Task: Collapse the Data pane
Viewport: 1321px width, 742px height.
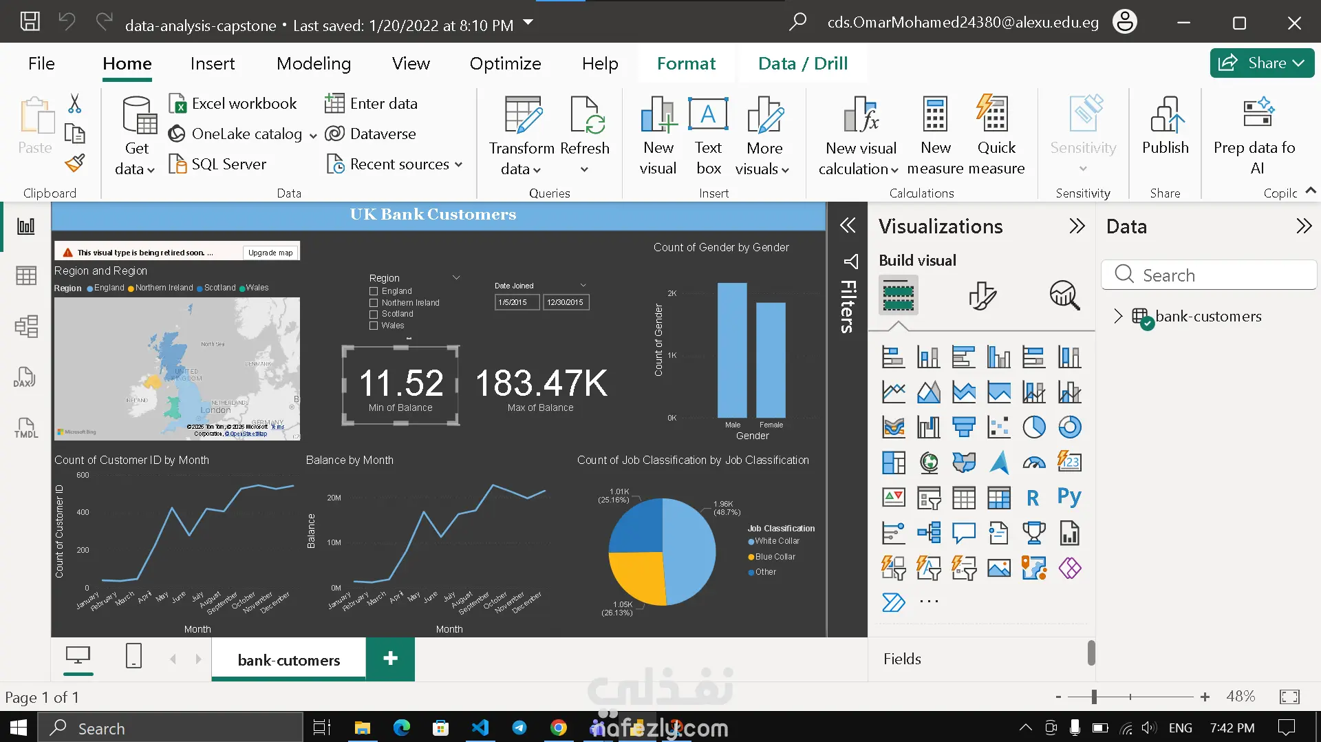Action: point(1304,226)
